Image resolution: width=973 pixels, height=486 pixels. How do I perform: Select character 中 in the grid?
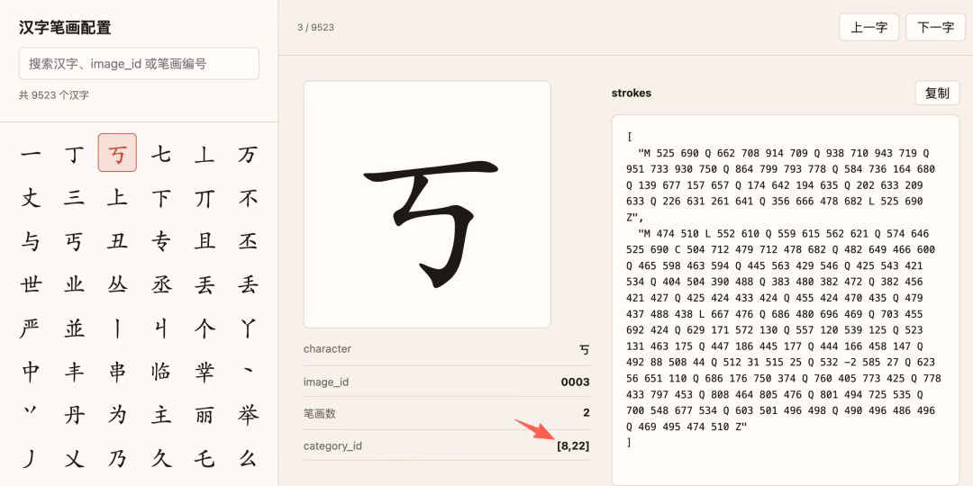coord(31,372)
